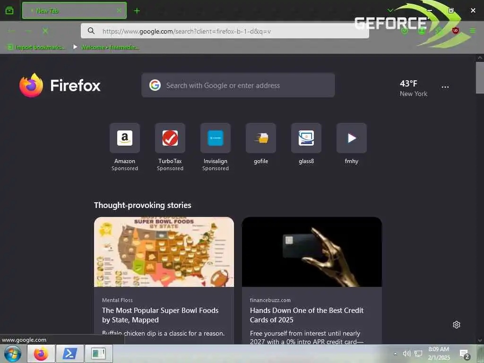
Task: Open Hands Down One of the Best Credit Cards headline
Action: point(307,315)
